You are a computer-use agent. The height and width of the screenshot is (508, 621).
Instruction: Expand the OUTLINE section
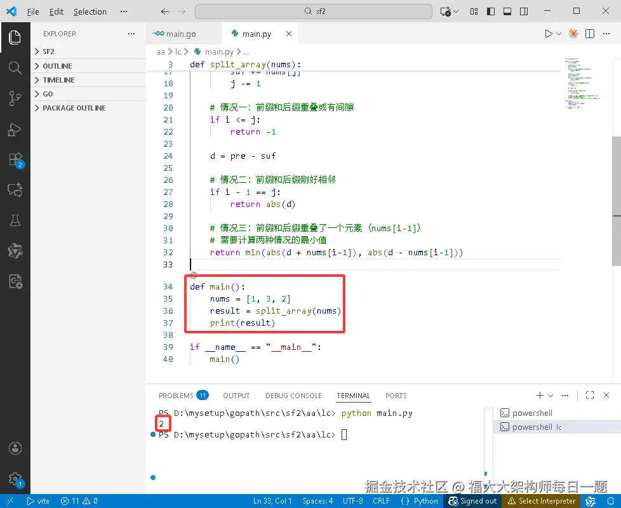coord(88,66)
